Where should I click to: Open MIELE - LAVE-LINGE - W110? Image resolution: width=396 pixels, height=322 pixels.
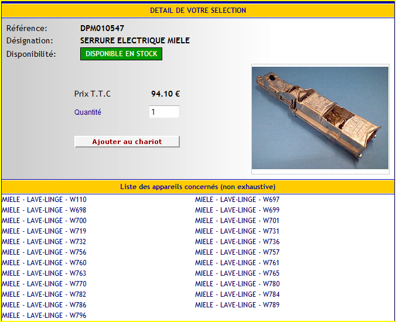pos(44,200)
